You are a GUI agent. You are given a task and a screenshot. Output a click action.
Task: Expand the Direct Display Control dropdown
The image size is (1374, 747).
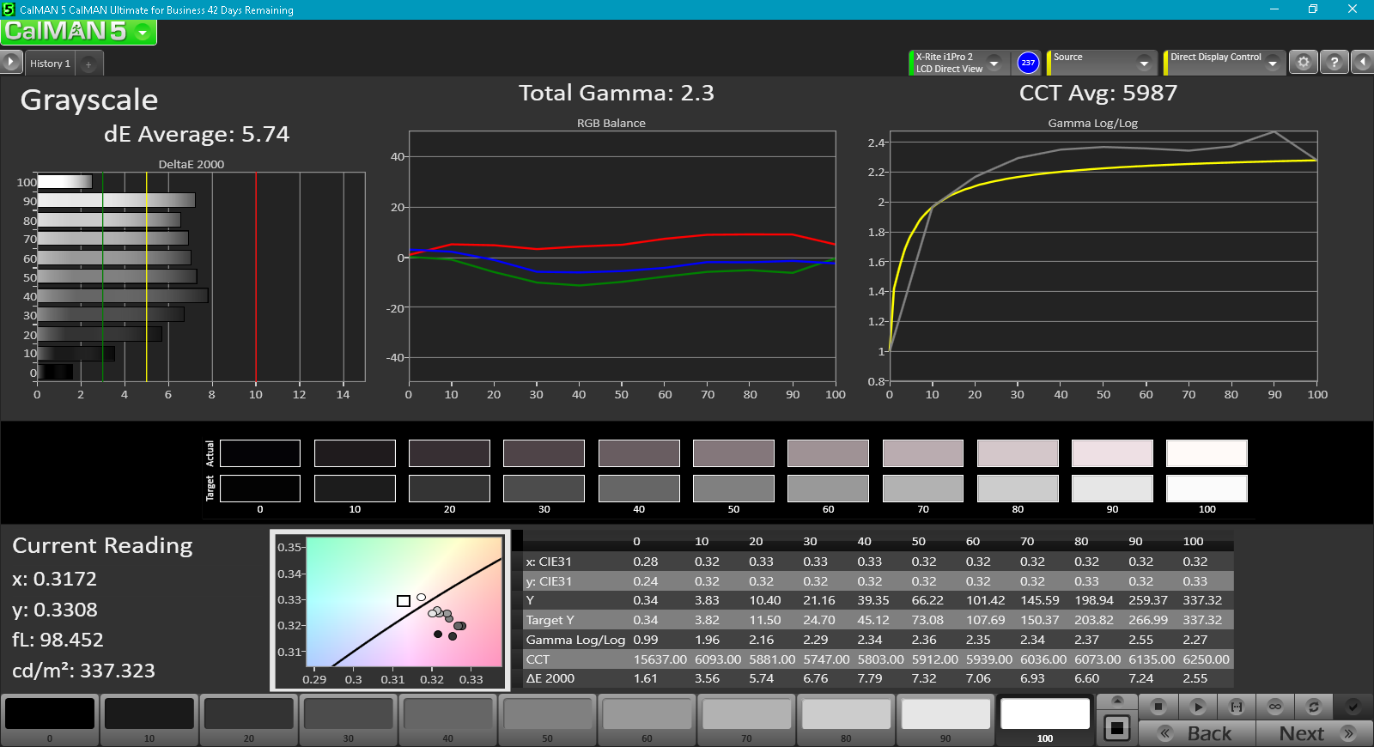(x=1224, y=63)
